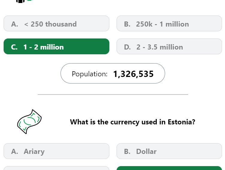Image resolution: width=225 pixels, height=170 pixels.
Task: Click the word "Estonia" in the question
Action: coord(181,122)
